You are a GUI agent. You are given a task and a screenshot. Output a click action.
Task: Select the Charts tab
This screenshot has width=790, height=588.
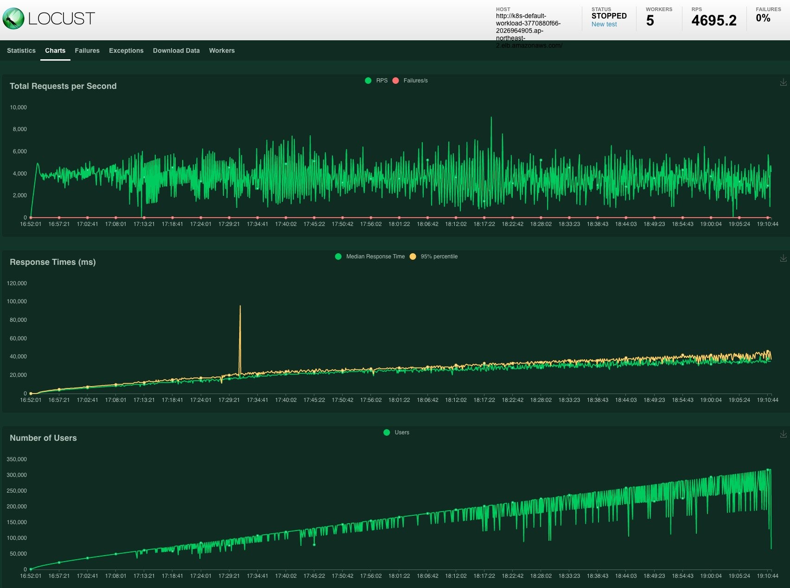pyautogui.click(x=55, y=50)
